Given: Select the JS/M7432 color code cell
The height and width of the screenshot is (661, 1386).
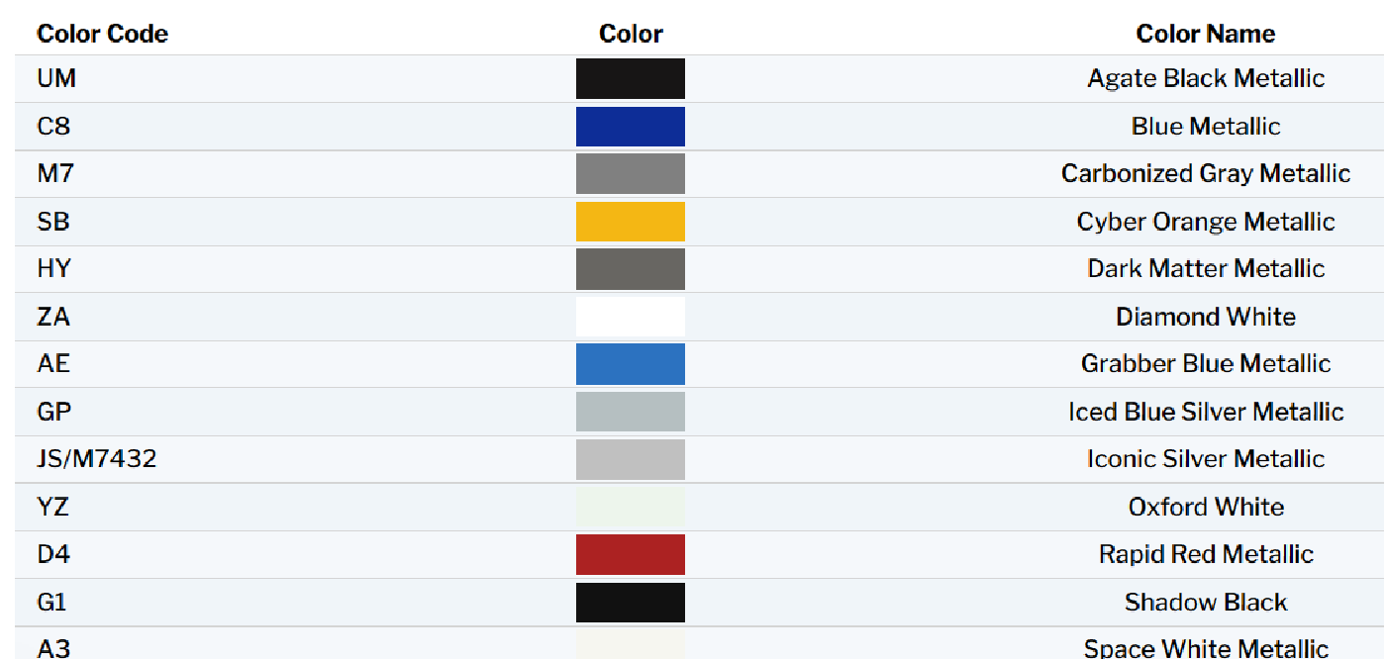Looking at the screenshot, I should tap(97, 459).
